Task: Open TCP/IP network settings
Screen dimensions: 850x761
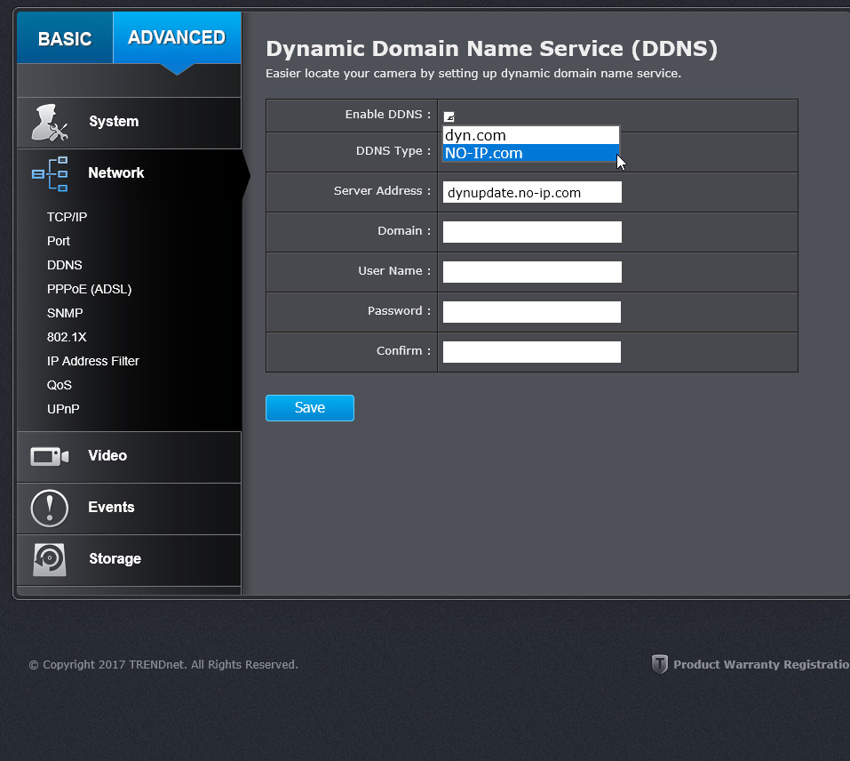Action: [x=67, y=217]
